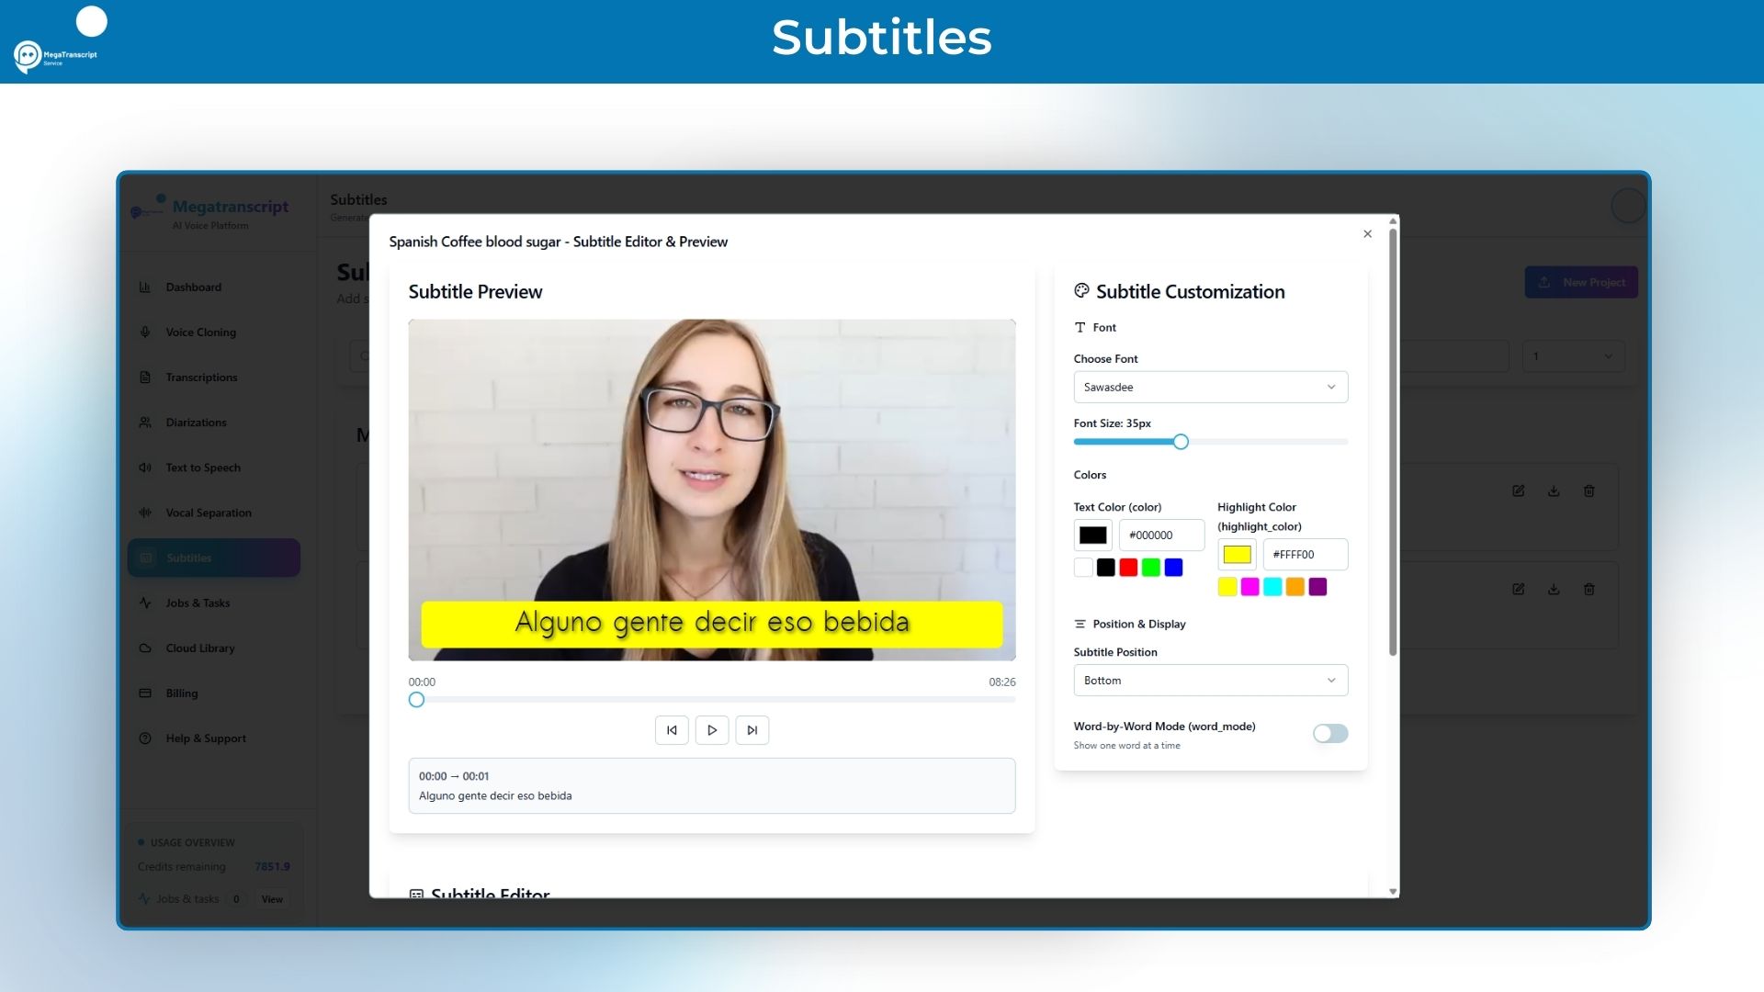1764x992 pixels.
Task: Open the Transcriptions section
Action: 201,377
